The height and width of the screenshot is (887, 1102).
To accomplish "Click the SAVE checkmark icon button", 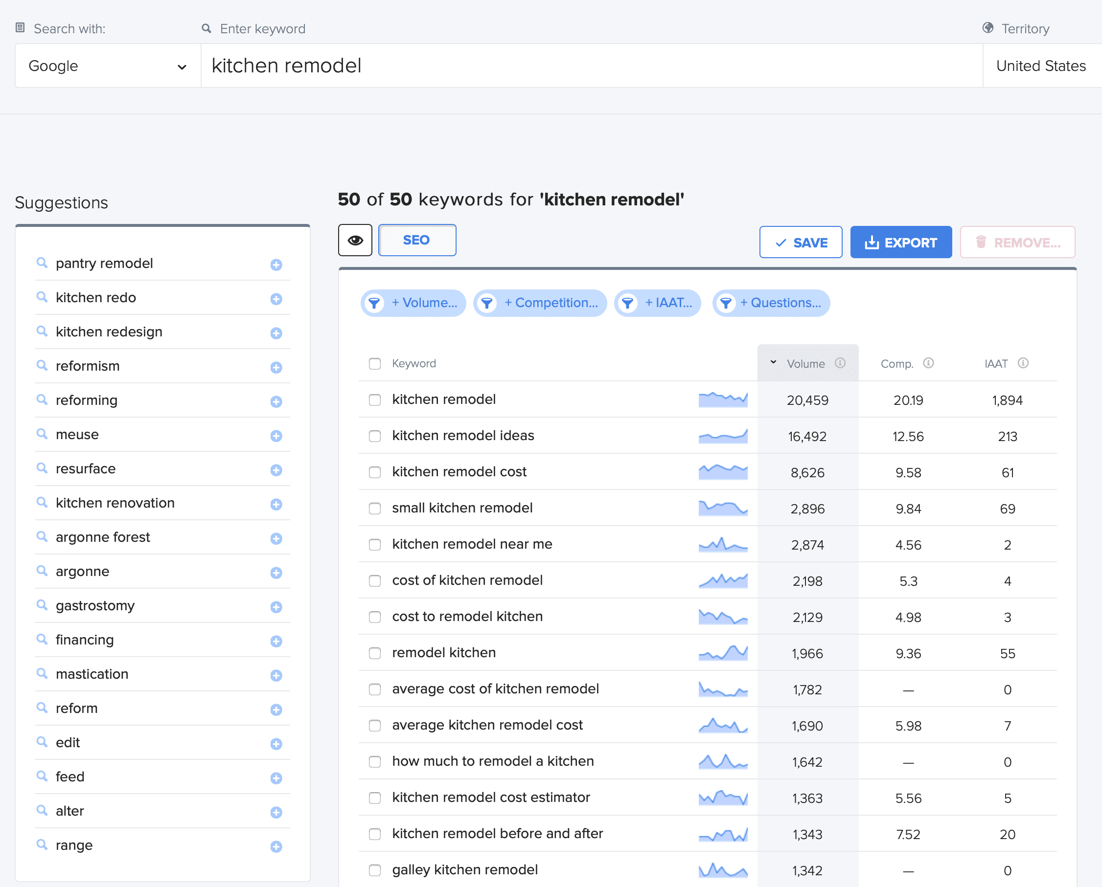I will (802, 241).
